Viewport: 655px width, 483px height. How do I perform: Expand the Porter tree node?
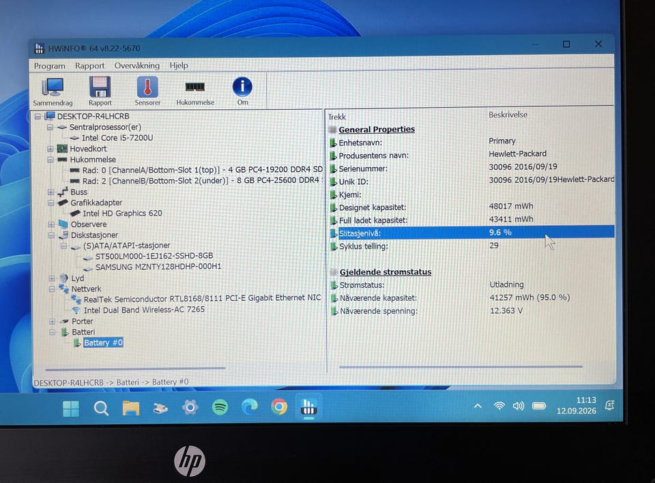coord(52,321)
